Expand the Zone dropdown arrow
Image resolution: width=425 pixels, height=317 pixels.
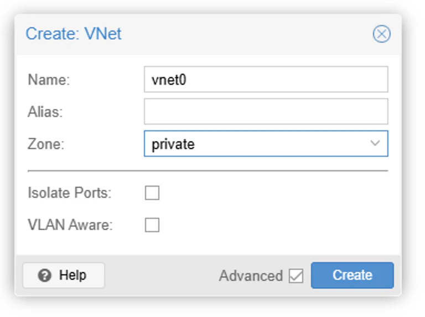tap(375, 144)
